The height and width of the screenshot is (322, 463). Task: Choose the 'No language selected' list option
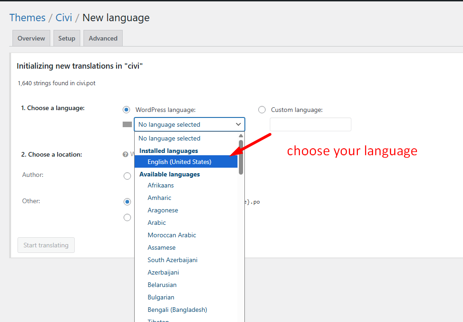tap(169, 138)
